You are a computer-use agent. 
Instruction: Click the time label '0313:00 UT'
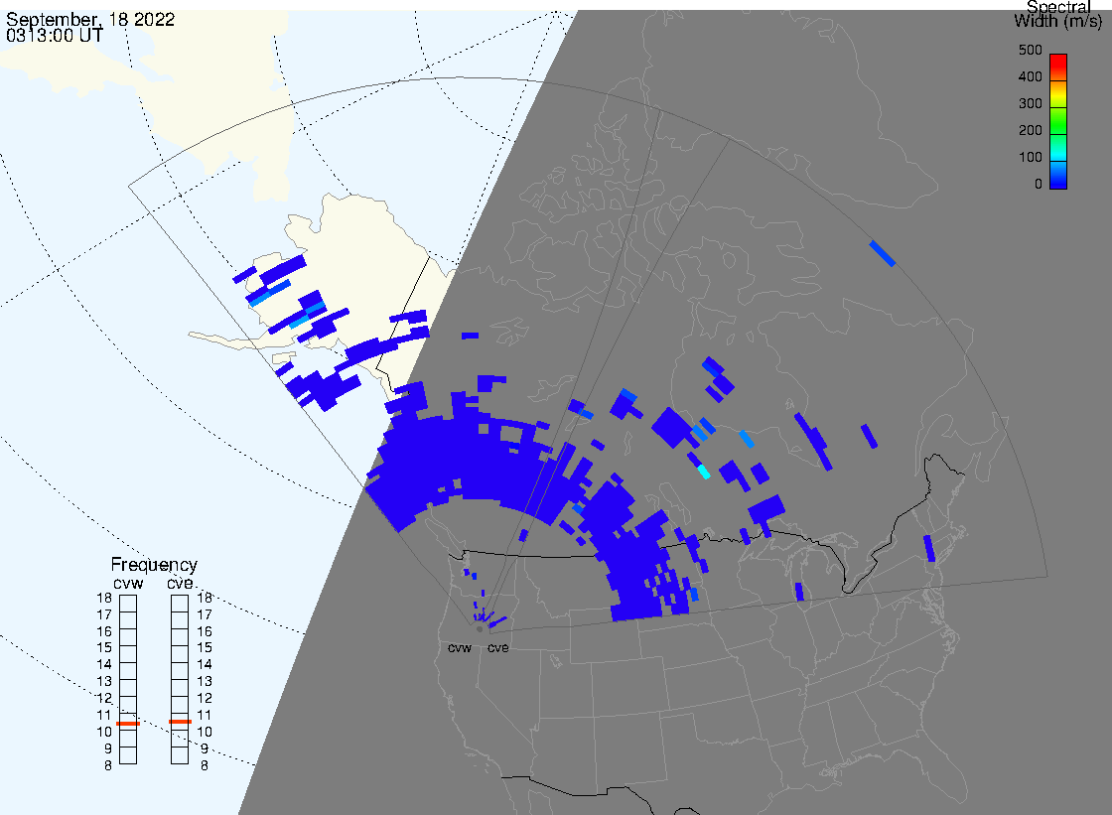point(55,36)
